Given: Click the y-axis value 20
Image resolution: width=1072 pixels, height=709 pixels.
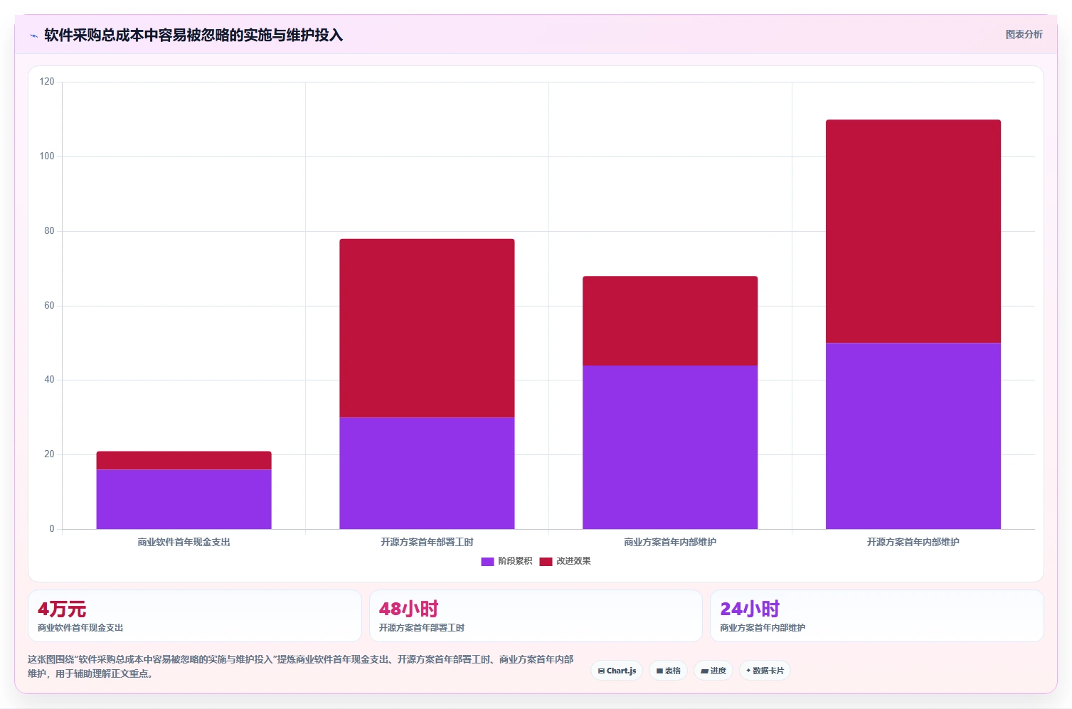Looking at the screenshot, I should point(49,454).
